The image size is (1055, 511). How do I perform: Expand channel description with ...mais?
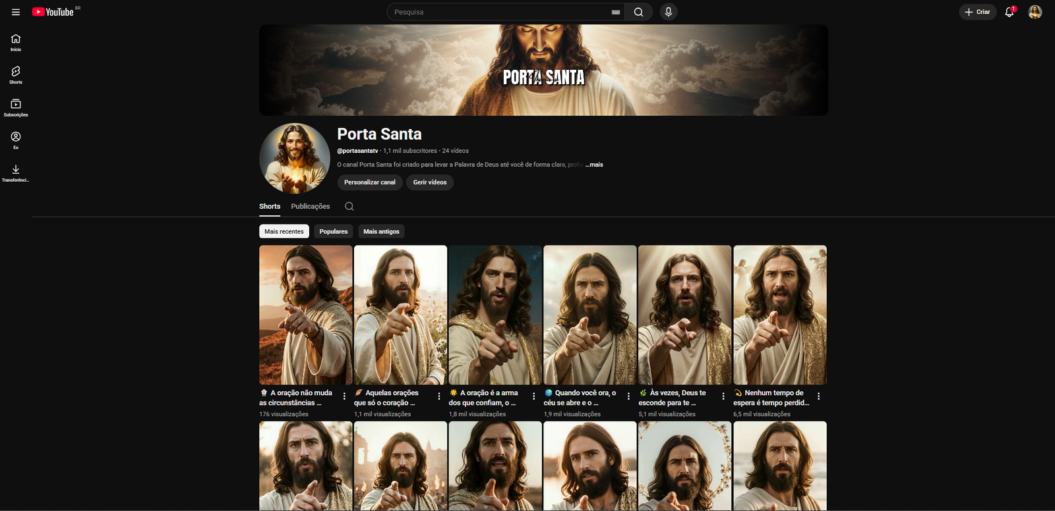tap(595, 165)
